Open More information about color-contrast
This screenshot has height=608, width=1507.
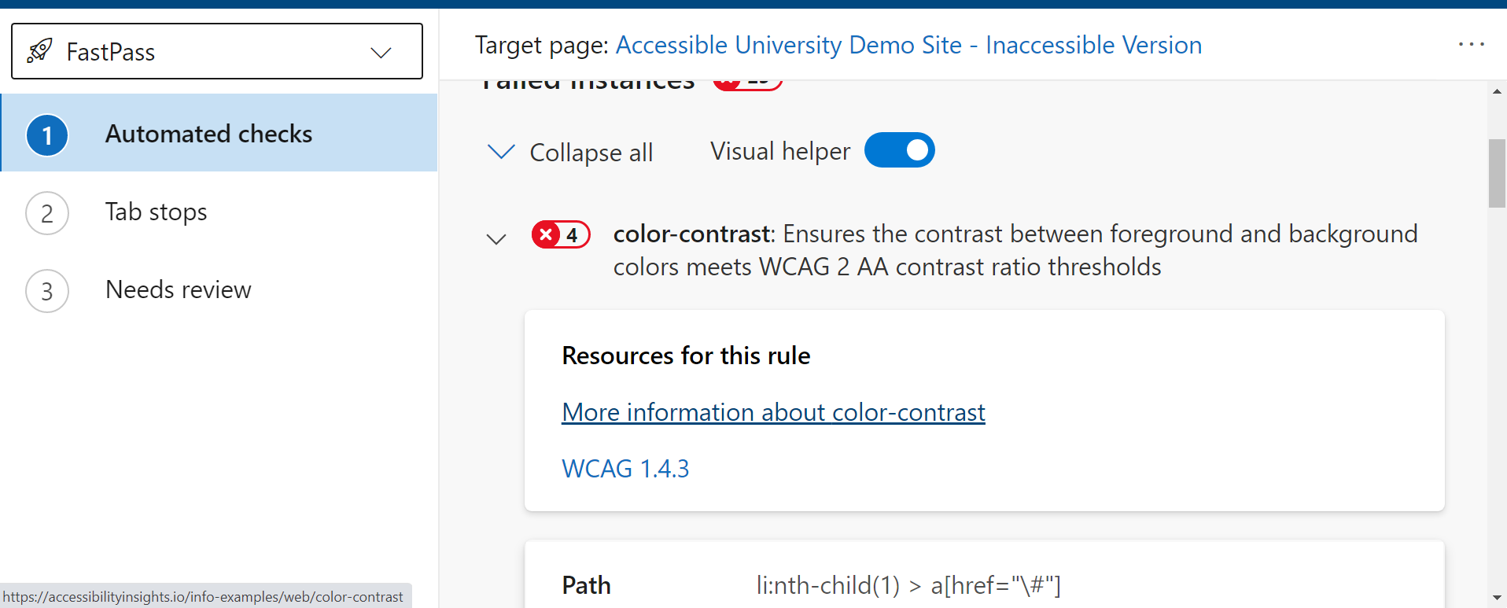click(772, 411)
